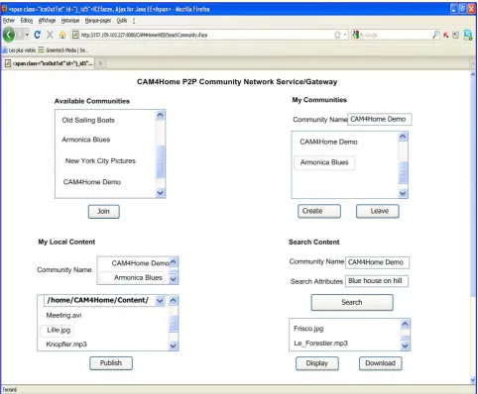Click the grey extension icon beside red K

(456, 35)
